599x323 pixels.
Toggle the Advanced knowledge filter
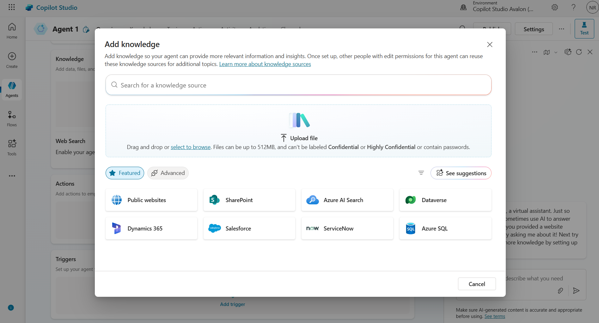click(x=168, y=173)
